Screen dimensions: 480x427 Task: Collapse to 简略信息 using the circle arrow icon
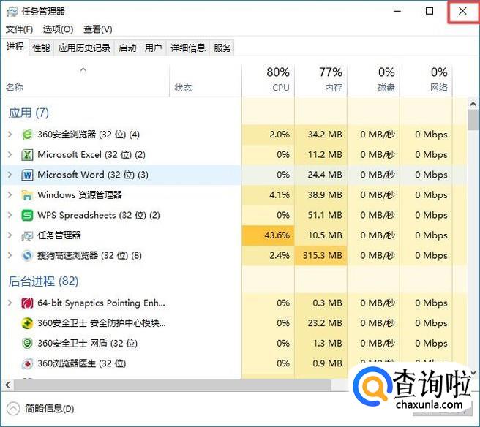13,409
